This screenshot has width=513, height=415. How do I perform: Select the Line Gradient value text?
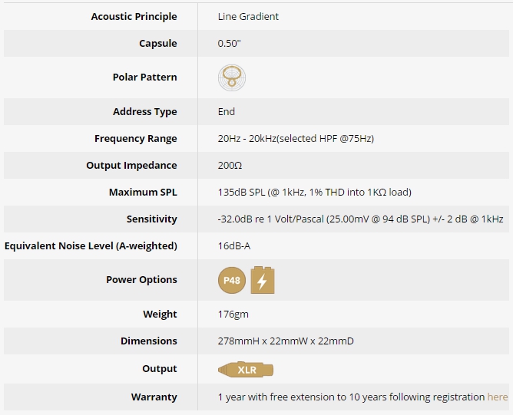point(248,16)
